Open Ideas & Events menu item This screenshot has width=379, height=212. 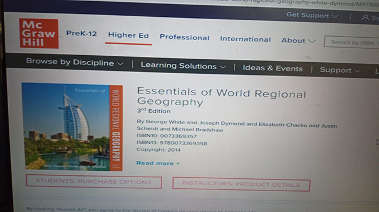coord(273,68)
